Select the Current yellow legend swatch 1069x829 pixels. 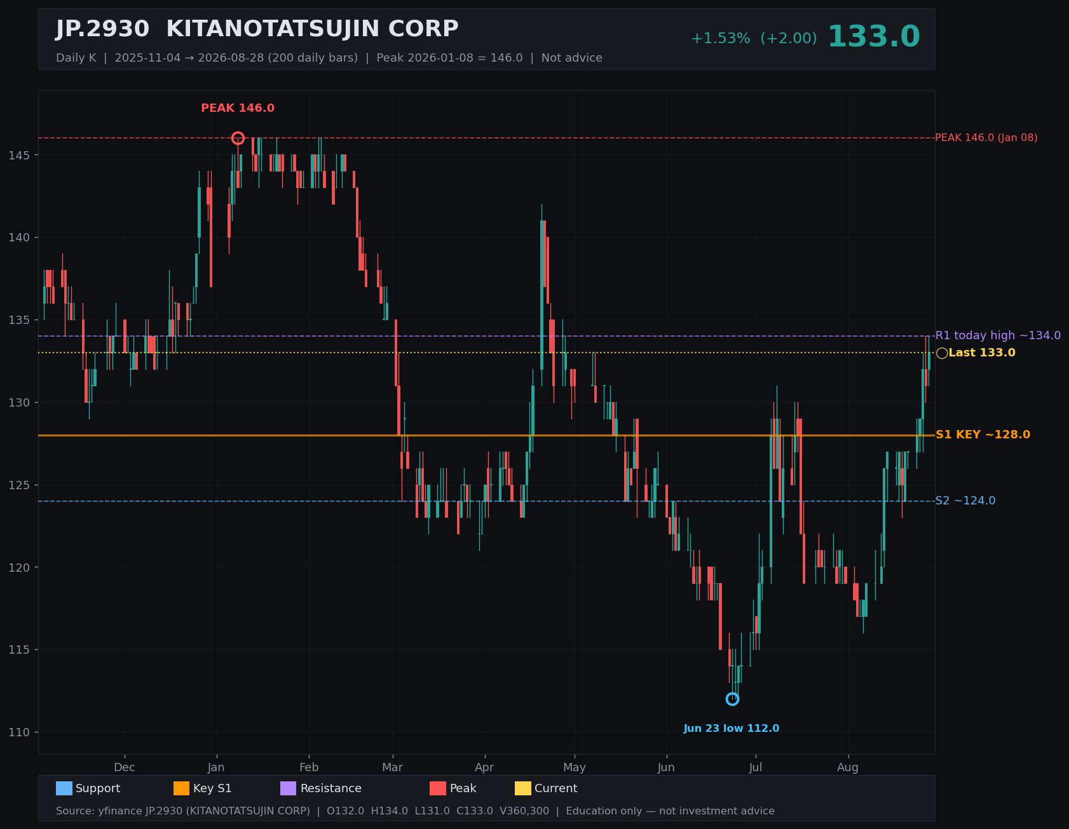(523, 788)
